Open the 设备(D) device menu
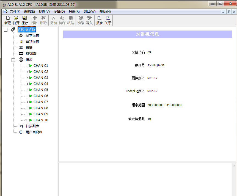The height and width of the screenshot is (196, 237). tap(59, 12)
